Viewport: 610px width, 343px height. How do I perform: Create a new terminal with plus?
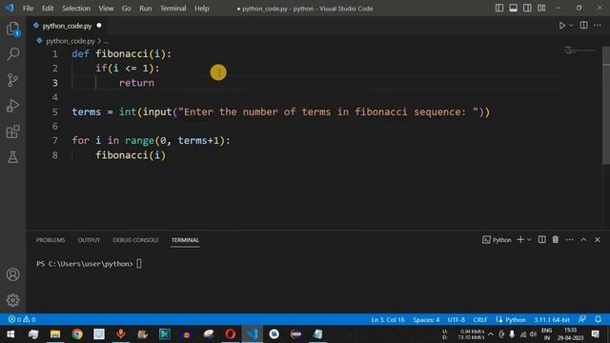point(520,239)
